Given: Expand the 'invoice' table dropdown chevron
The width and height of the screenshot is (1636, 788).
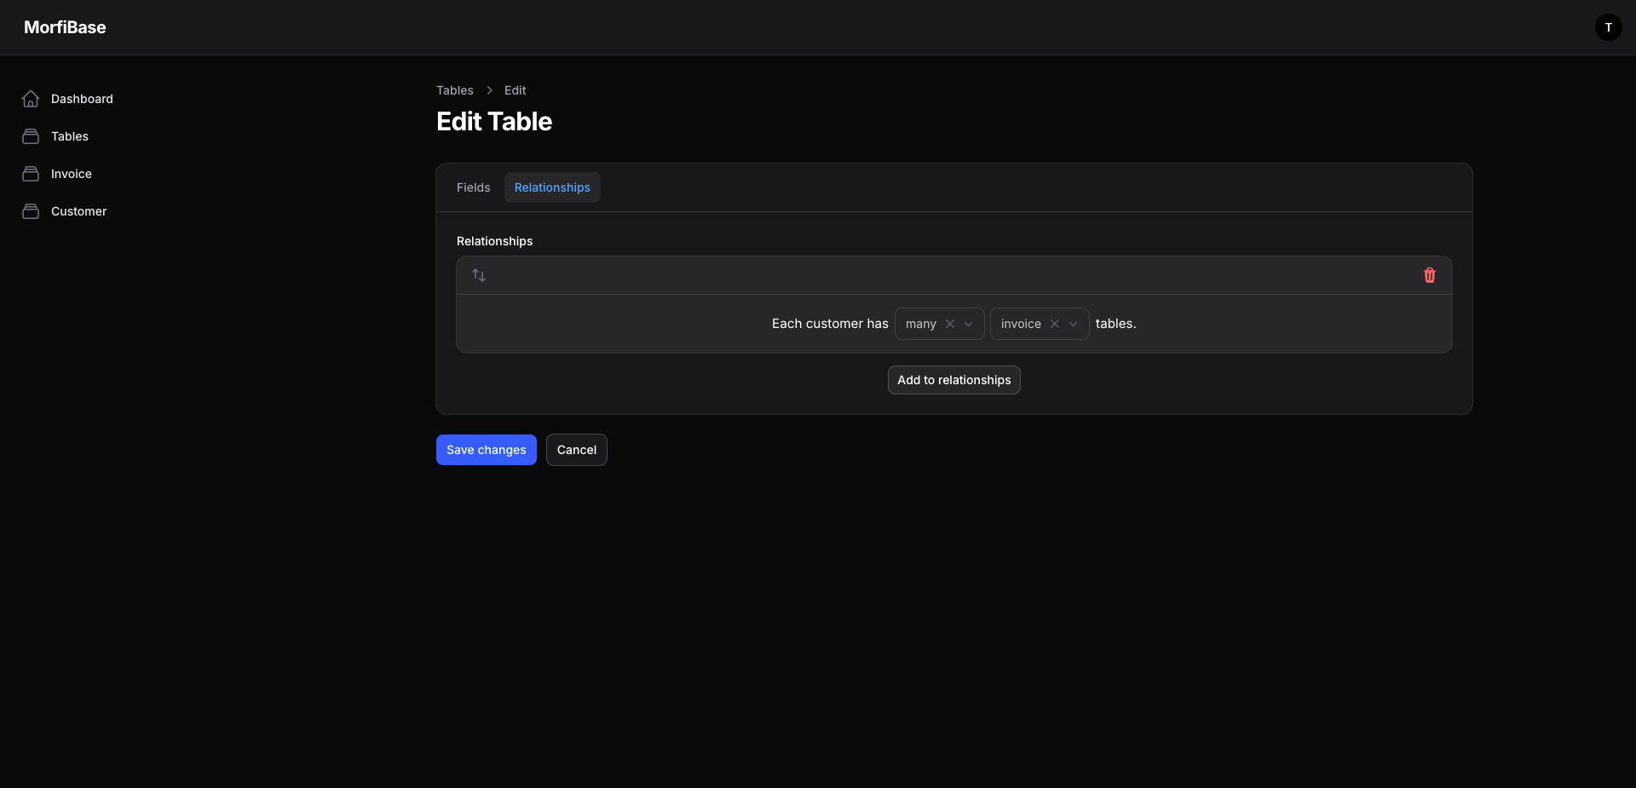Looking at the screenshot, I should tap(1074, 324).
